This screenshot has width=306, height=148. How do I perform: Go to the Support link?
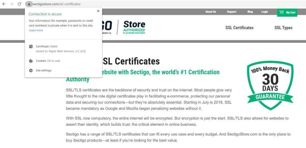232,12
